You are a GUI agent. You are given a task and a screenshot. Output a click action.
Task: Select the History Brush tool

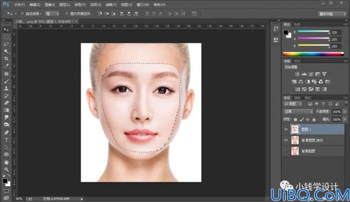6,96
